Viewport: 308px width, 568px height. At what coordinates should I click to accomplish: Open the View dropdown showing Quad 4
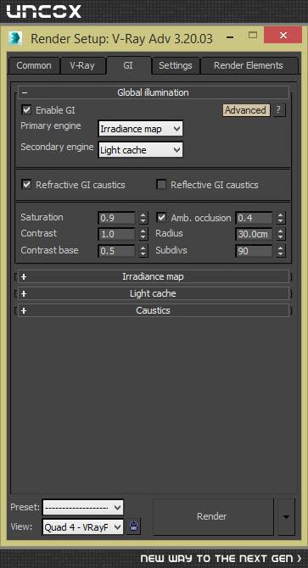83,527
